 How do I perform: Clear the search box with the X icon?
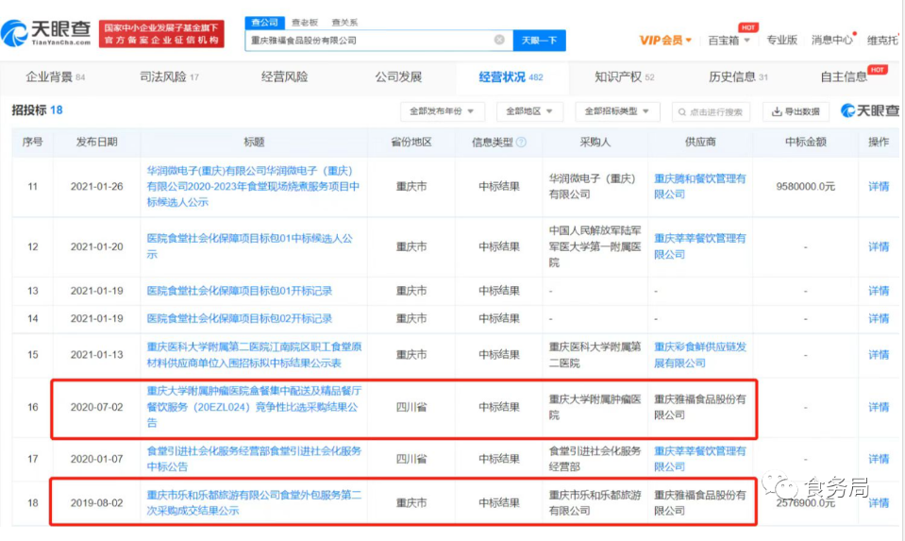[499, 40]
